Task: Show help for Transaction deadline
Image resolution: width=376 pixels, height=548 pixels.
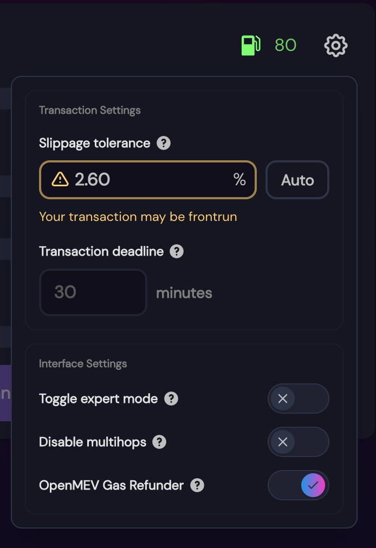Action: [x=177, y=251]
